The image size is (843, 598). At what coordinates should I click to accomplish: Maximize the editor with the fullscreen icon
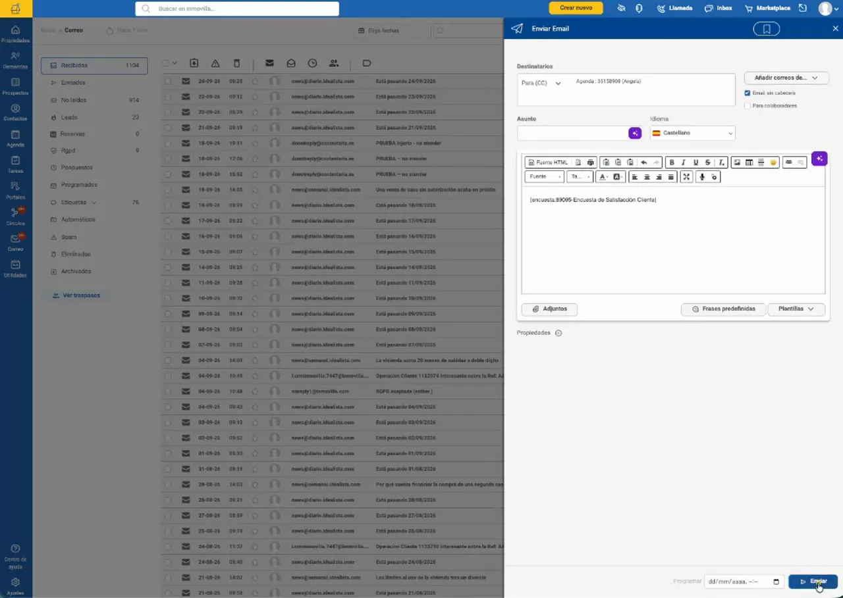pyautogui.click(x=686, y=177)
